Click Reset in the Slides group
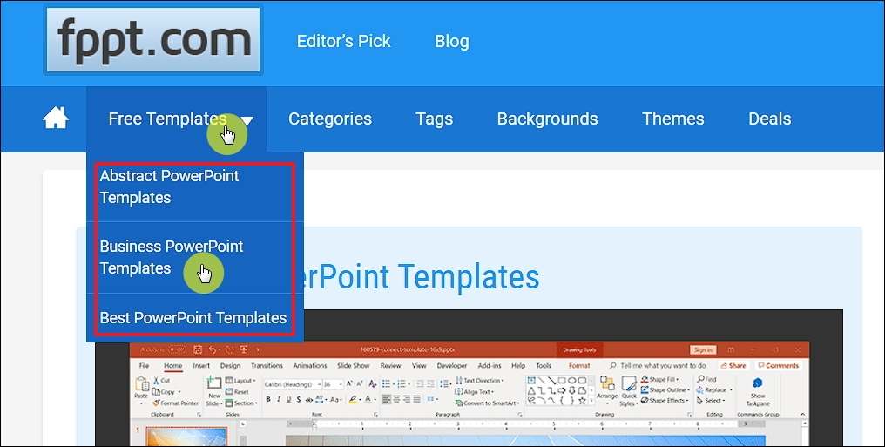 point(237,392)
